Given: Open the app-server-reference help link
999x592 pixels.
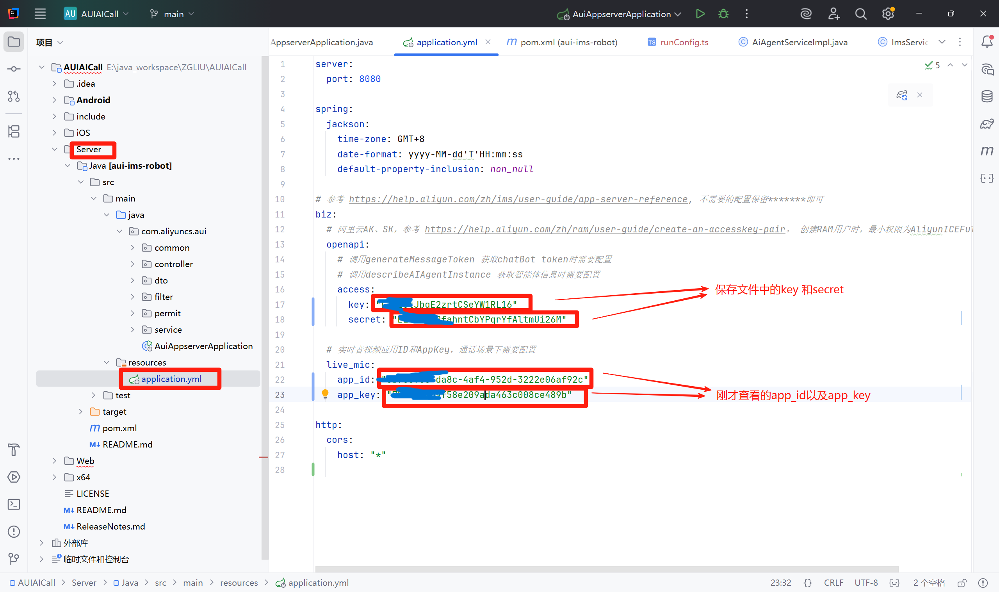Looking at the screenshot, I should coord(518,199).
